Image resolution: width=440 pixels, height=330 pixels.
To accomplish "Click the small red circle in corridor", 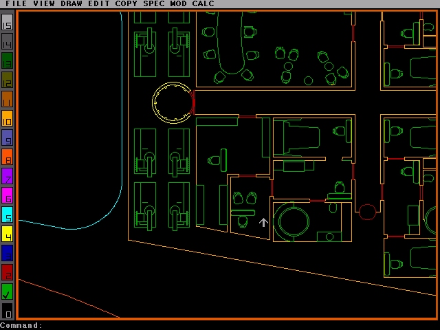I will point(368,211).
